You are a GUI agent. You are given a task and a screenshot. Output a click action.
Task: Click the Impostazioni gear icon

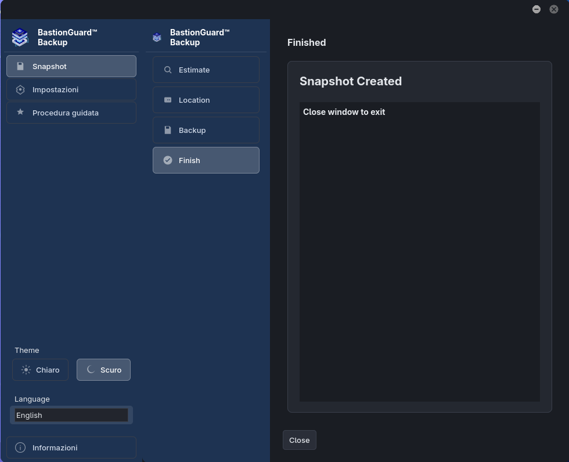click(x=20, y=89)
